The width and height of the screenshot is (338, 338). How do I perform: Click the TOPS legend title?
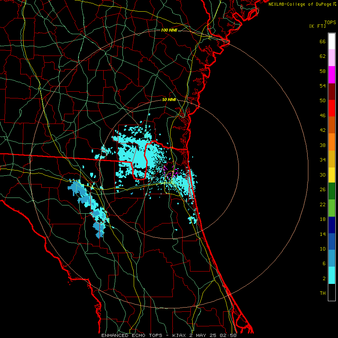pos(330,23)
